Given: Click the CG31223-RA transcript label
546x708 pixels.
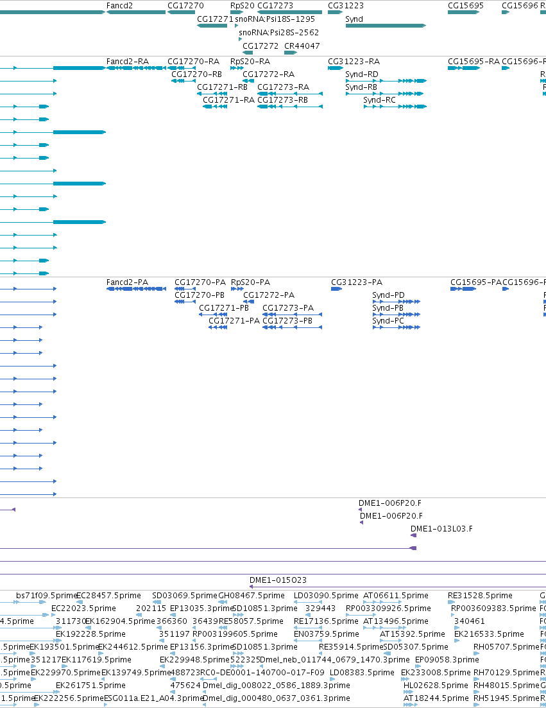Looking at the screenshot, I should click(354, 62).
